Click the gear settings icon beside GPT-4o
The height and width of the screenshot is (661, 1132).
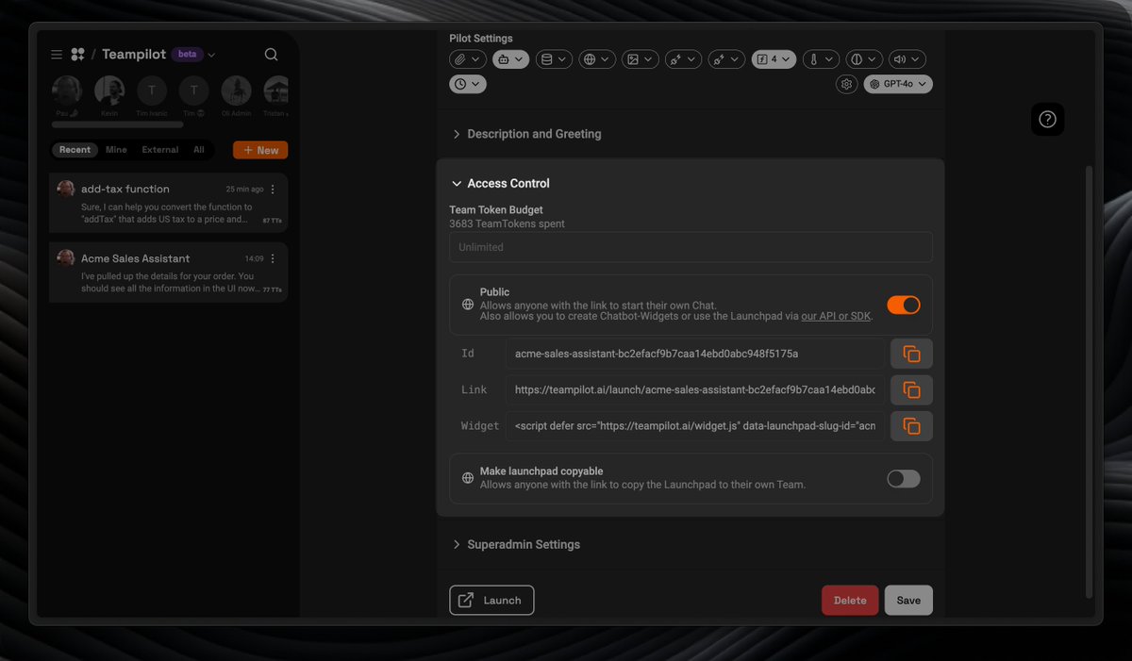pyautogui.click(x=846, y=84)
